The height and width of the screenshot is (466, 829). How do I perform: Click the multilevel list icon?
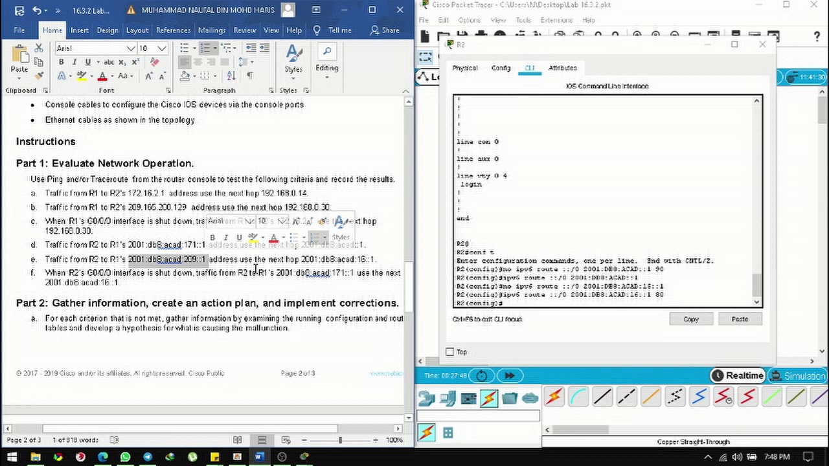tap(227, 48)
